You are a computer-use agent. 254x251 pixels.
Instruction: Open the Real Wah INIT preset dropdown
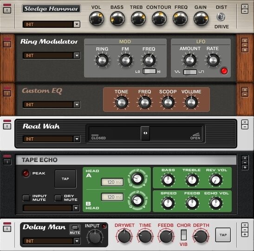coord(77,139)
